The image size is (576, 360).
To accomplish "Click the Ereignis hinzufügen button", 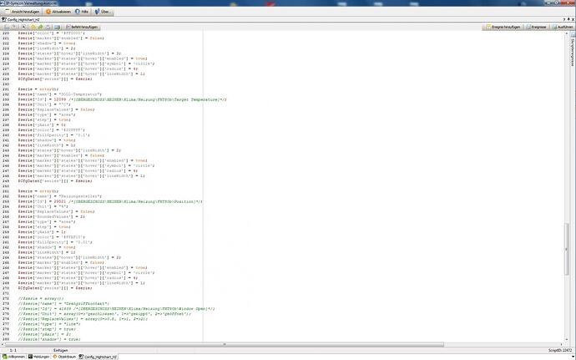I will [503, 28].
